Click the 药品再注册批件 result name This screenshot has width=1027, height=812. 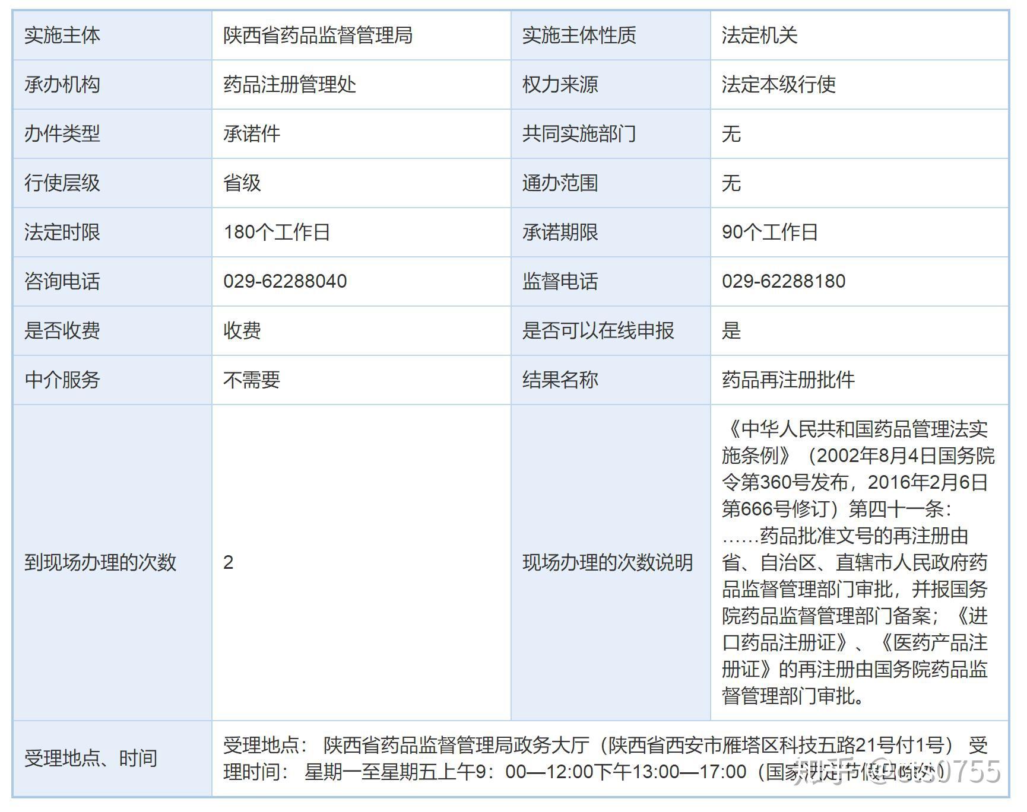pos(788,380)
